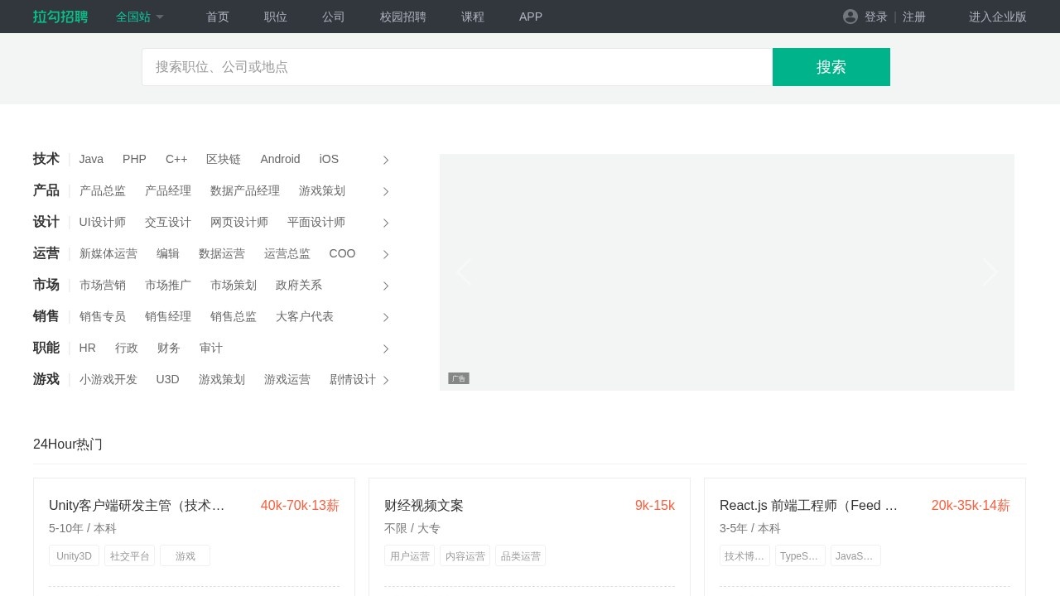Click the Lagou 拉勾招聘 logo
Image resolution: width=1060 pixels, height=596 pixels.
coord(60,17)
